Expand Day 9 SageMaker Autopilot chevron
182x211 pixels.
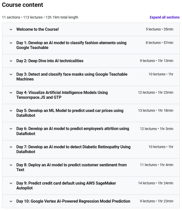pyautogui.click(x=11, y=183)
